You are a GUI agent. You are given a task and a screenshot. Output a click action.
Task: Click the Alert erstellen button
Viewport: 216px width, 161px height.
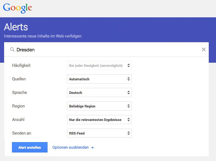(x=30, y=147)
